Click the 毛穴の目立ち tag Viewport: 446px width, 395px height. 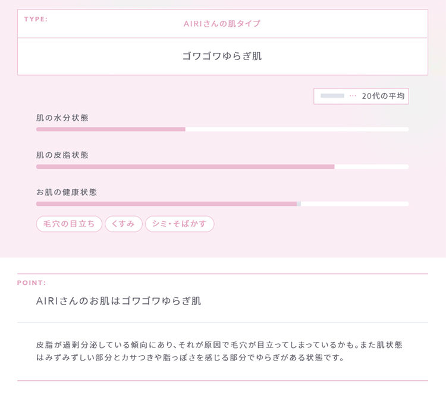point(69,224)
